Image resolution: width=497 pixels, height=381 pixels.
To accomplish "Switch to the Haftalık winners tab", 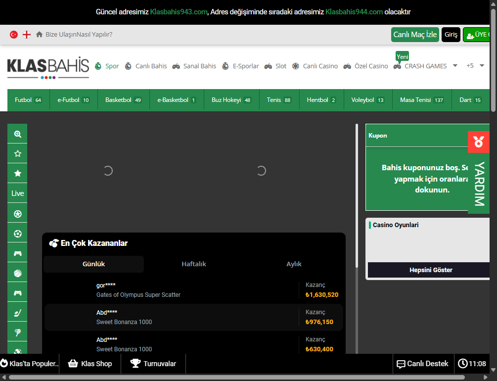I will click(x=194, y=264).
